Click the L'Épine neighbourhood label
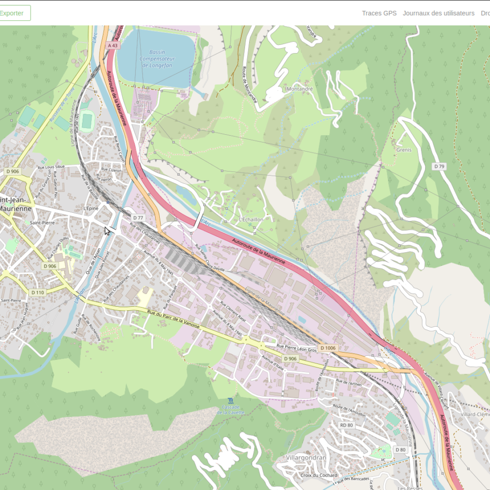 click(x=90, y=209)
